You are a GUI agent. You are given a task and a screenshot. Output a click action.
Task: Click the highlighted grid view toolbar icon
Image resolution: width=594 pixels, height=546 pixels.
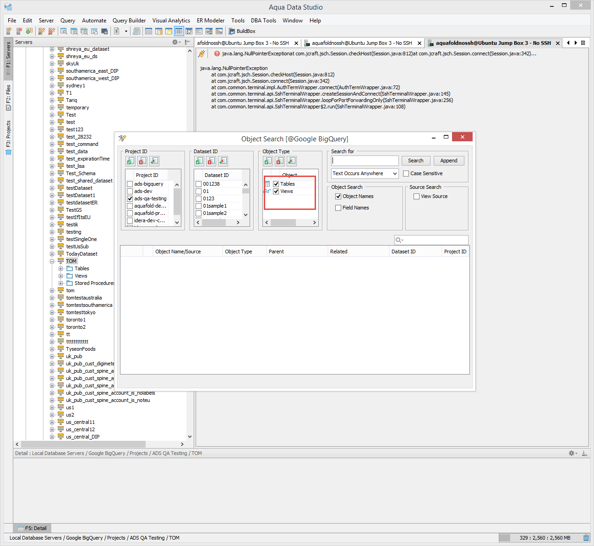coord(179,31)
